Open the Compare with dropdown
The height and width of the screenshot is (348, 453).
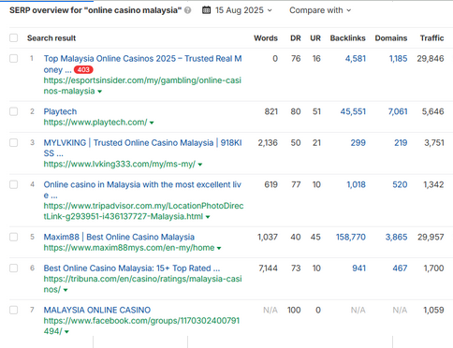click(320, 10)
